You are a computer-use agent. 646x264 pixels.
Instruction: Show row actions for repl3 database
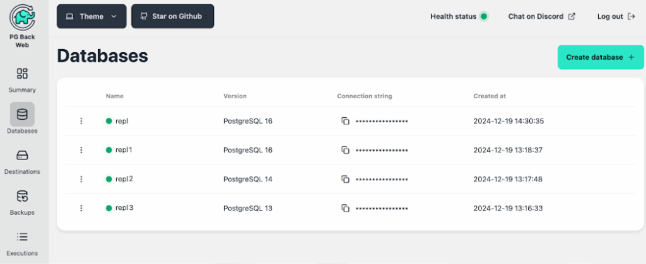[81, 208]
